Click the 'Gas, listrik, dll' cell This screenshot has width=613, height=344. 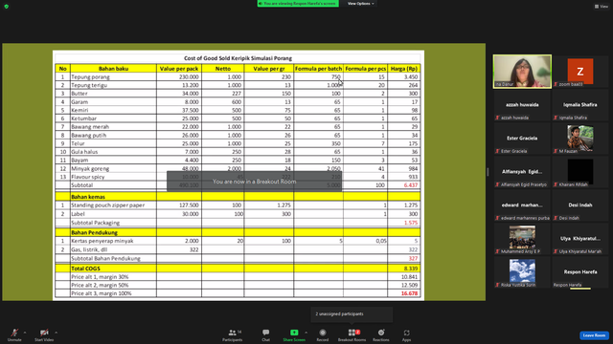click(x=113, y=249)
